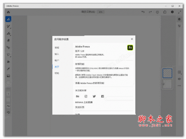Select the Eyedropper tool
186x139 pixels.
point(8,69)
